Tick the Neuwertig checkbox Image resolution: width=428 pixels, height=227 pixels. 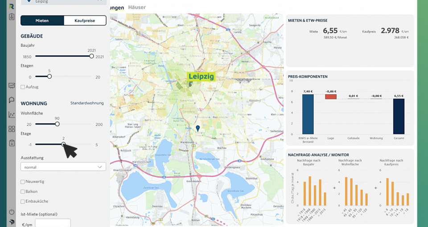click(23, 182)
